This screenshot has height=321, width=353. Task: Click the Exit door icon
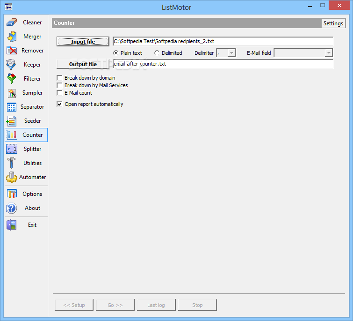12,225
